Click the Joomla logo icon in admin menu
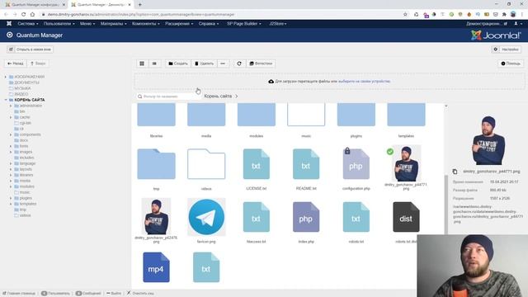Image resolution: width=528 pixels, height=297 pixels. click(x=9, y=24)
